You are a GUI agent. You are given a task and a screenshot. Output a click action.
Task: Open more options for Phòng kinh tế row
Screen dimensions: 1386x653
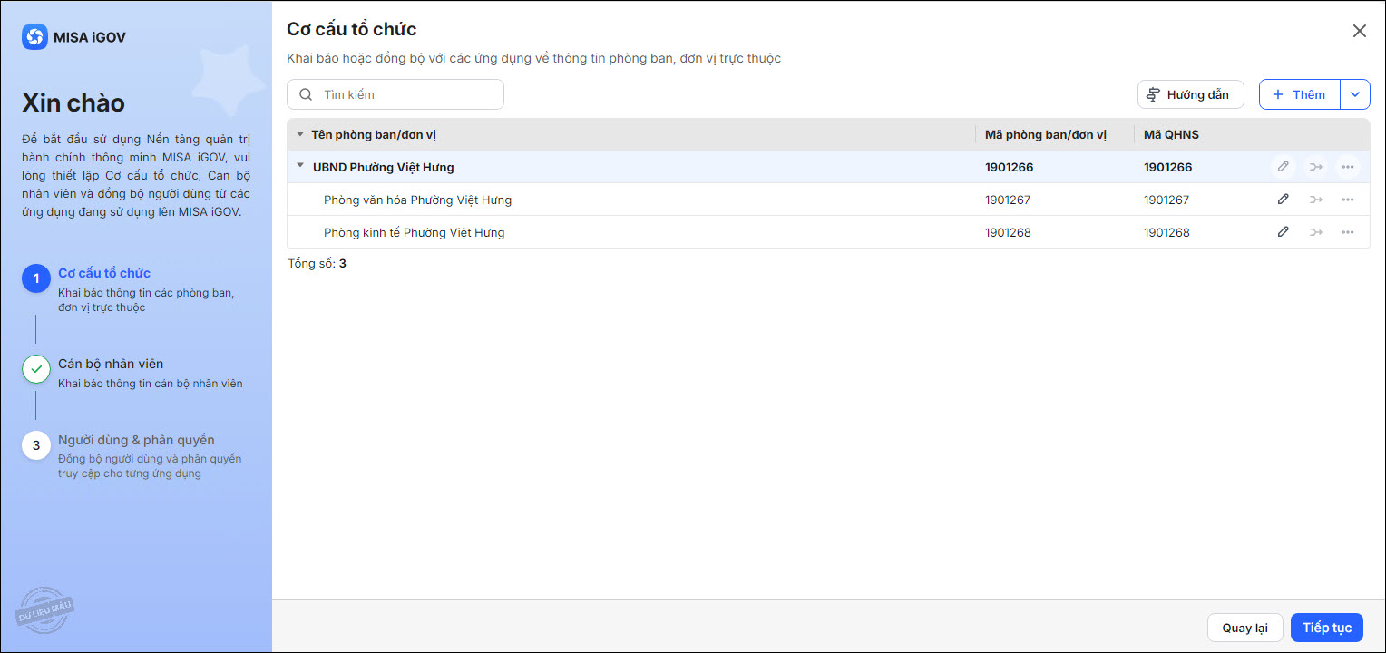pos(1348,232)
